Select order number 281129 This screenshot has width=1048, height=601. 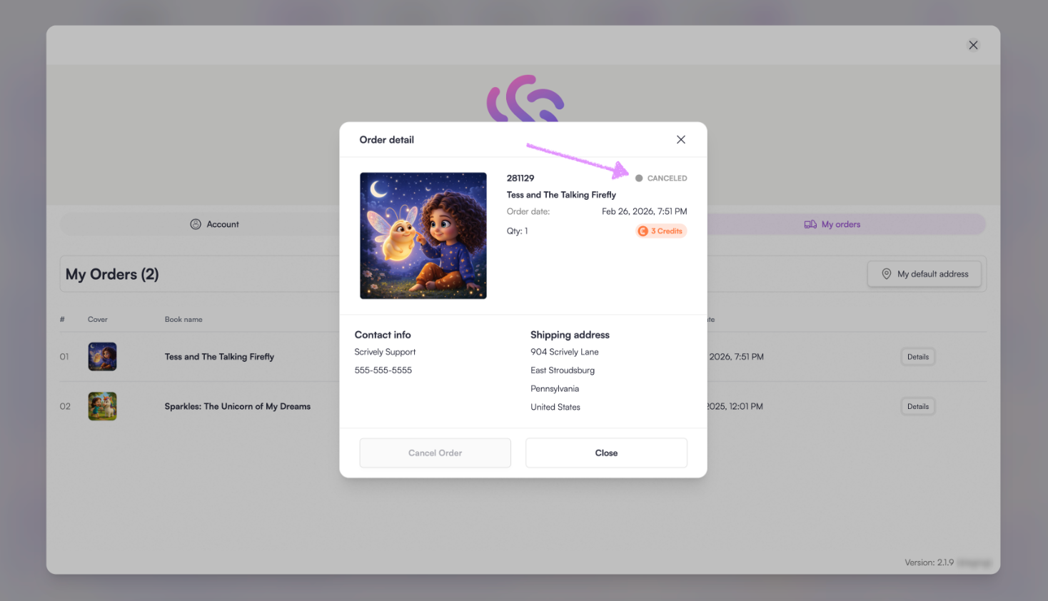520,178
